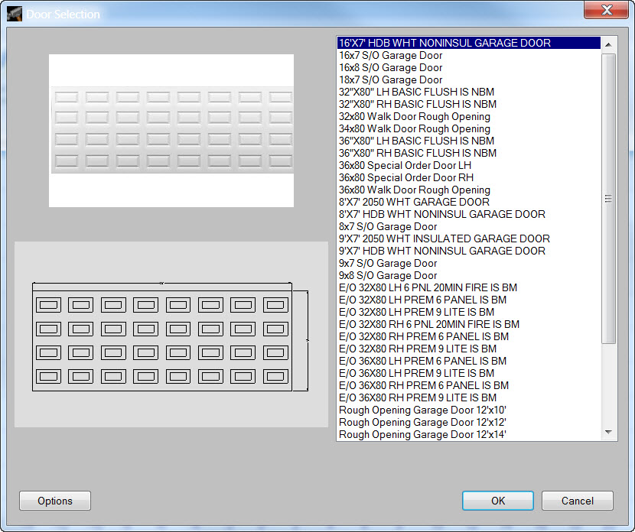The height and width of the screenshot is (532, 635).
Task: Select E/O 36X80 RH PREM 9 LITE
Action: click(469, 397)
